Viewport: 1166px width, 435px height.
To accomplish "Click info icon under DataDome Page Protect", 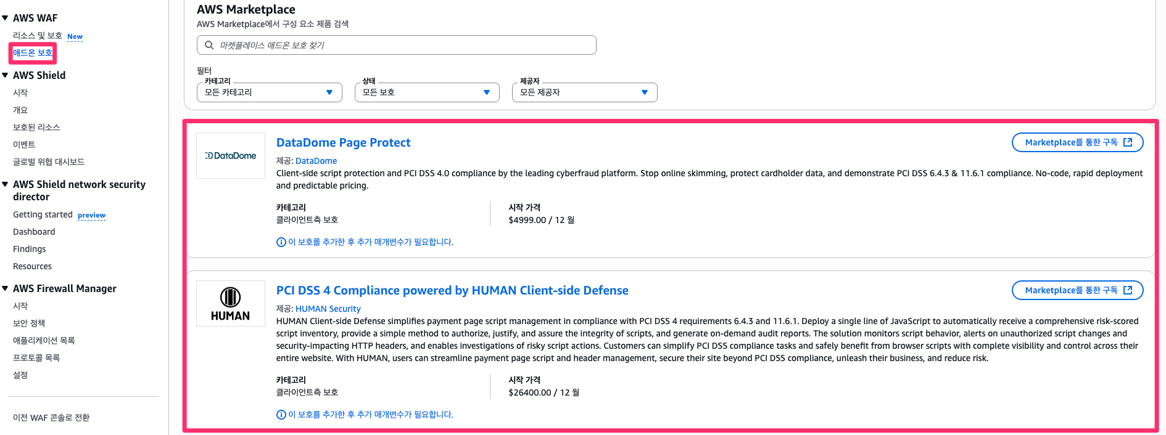I will [281, 242].
